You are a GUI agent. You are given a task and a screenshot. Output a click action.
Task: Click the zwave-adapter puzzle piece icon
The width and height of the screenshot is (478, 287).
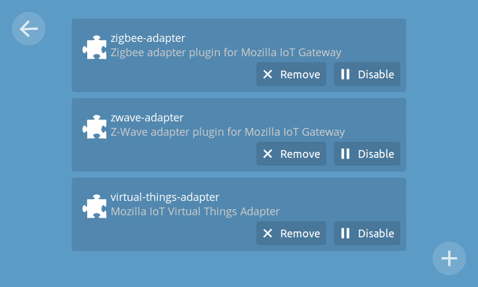(94, 127)
